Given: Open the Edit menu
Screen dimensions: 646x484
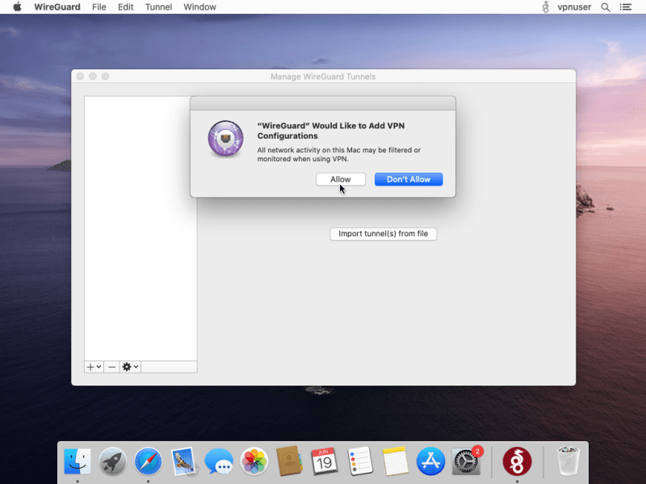Looking at the screenshot, I should pos(126,7).
